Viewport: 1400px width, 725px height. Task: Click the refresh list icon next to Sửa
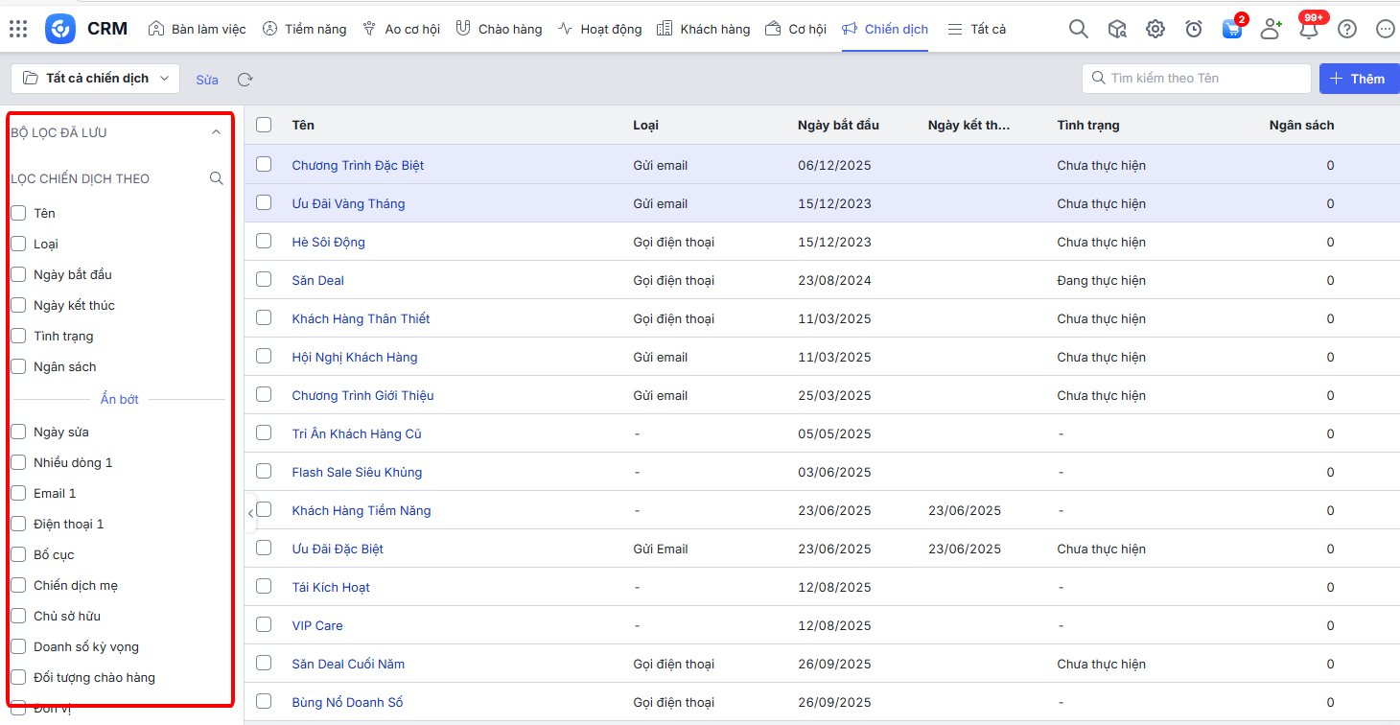pos(245,80)
